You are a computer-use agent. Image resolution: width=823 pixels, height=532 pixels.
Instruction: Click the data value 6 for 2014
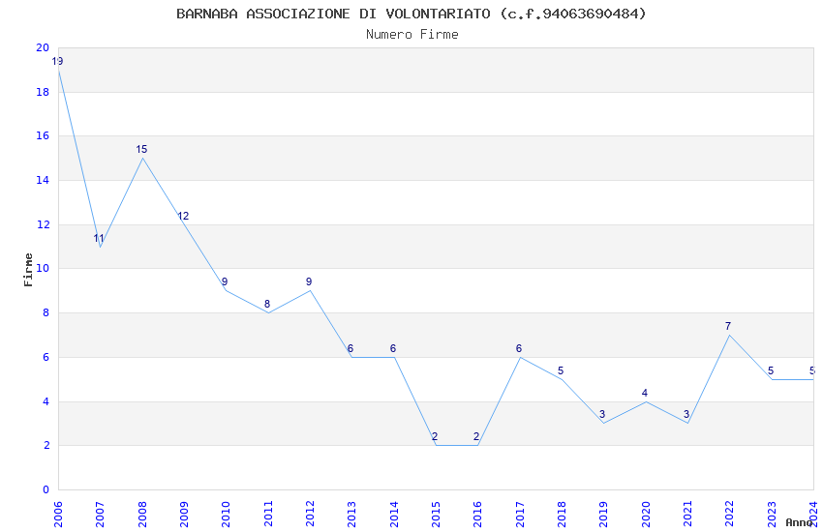[x=392, y=348]
